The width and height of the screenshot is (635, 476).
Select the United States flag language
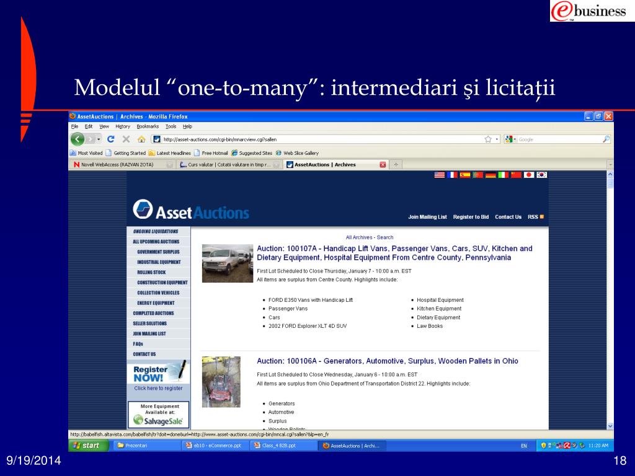pyautogui.click(x=440, y=175)
